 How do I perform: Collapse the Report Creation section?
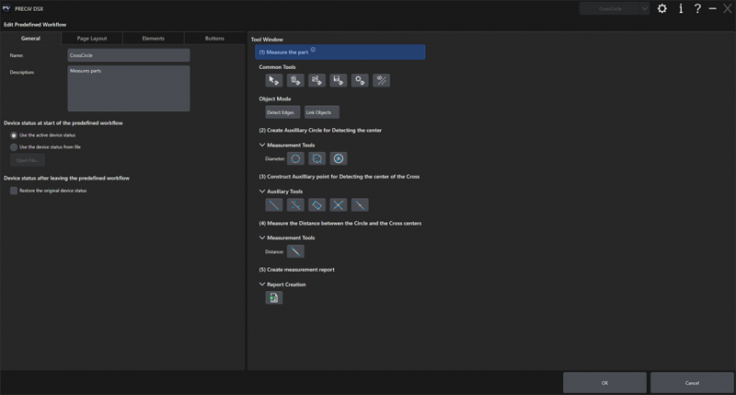tap(262, 285)
